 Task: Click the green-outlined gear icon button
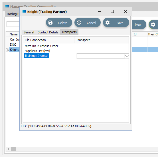[x=153, y=25]
